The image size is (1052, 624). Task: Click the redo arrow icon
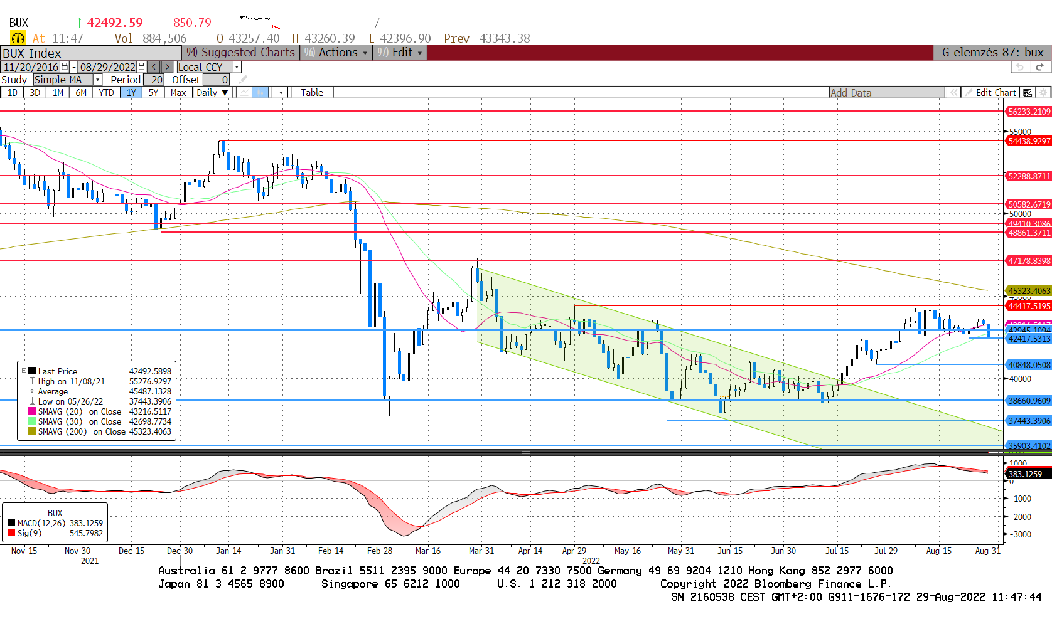coord(1040,66)
